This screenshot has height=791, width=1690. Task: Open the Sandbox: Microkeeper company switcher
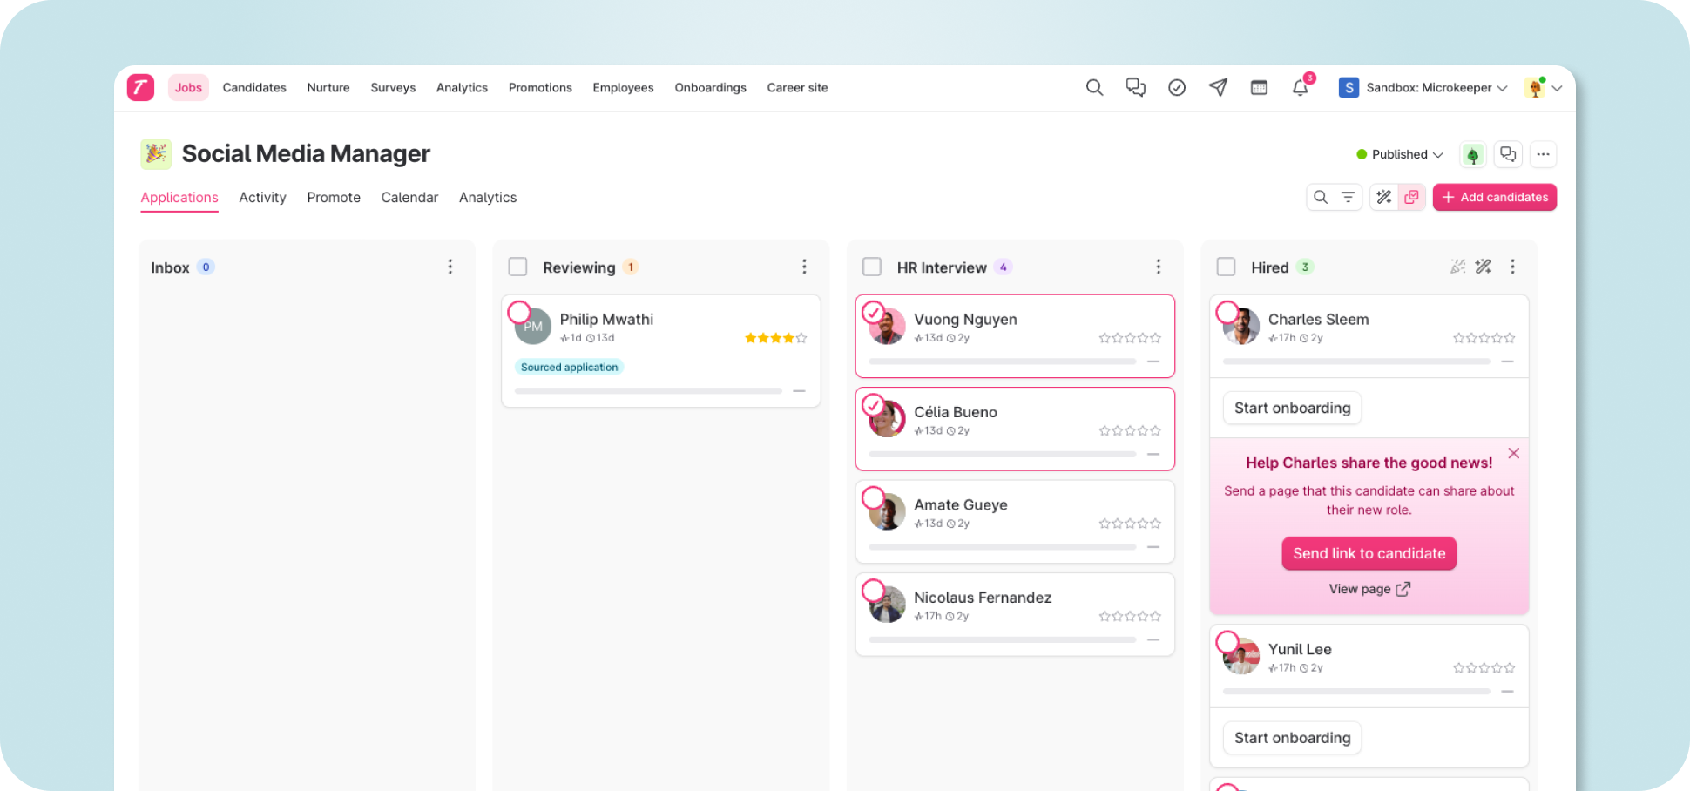pyautogui.click(x=1423, y=87)
